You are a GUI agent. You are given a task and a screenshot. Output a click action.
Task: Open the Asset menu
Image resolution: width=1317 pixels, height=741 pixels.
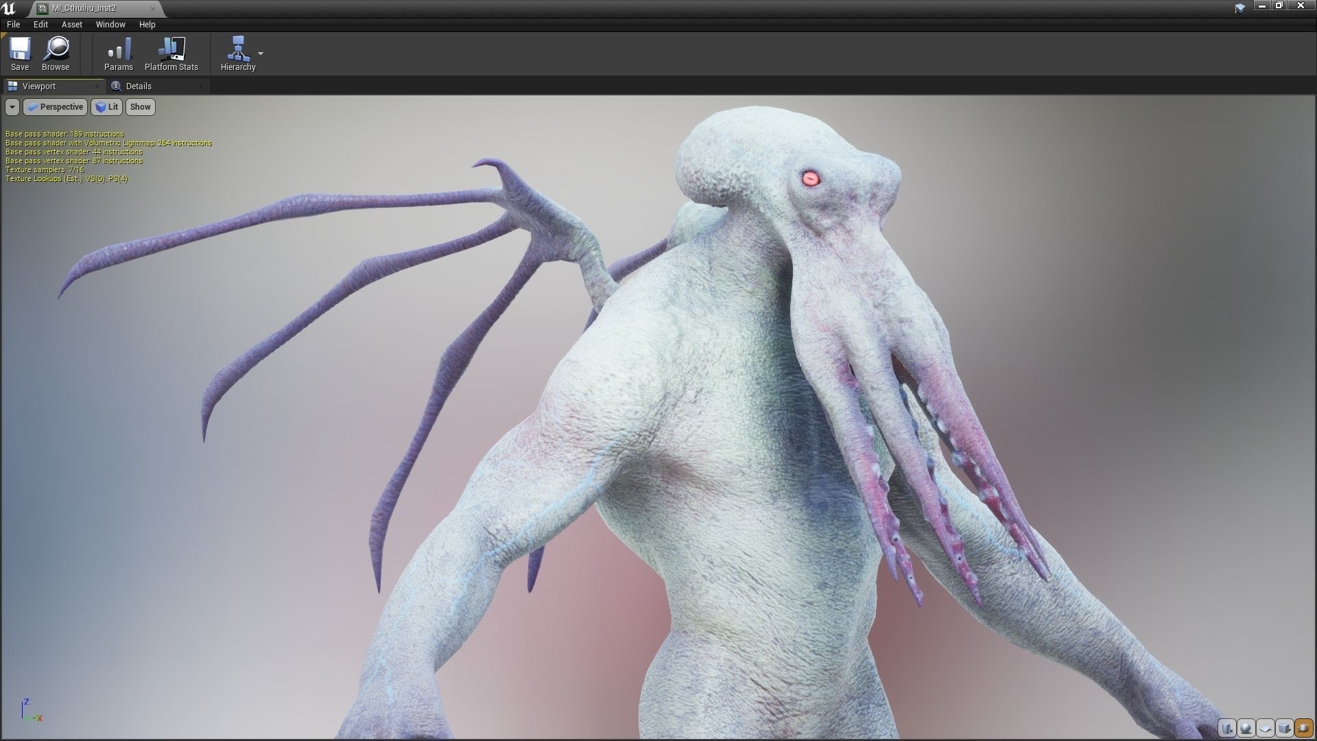coord(71,24)
